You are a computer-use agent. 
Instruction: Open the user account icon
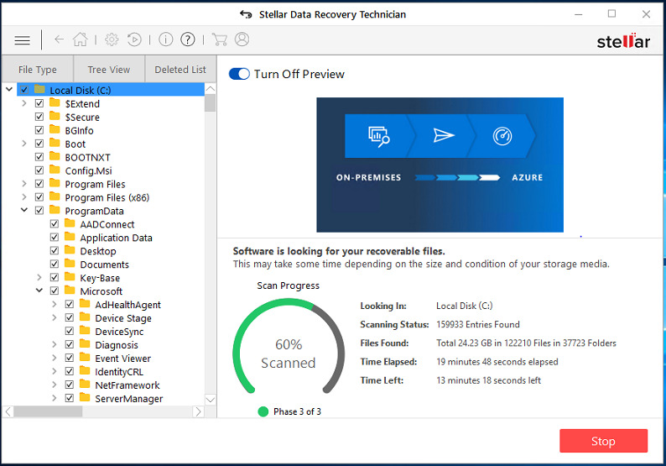click(242, 39)
